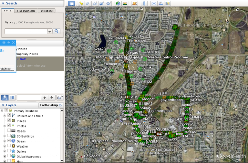Viewport: 248px width, 163px height.
Task: Add a path from the toolbar
Action: click(x=95, y=3)
